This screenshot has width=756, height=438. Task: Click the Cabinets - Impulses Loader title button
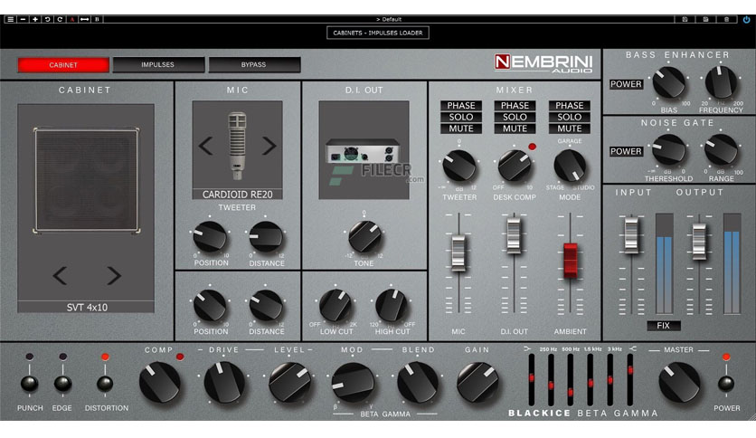(x=378, y=33)
